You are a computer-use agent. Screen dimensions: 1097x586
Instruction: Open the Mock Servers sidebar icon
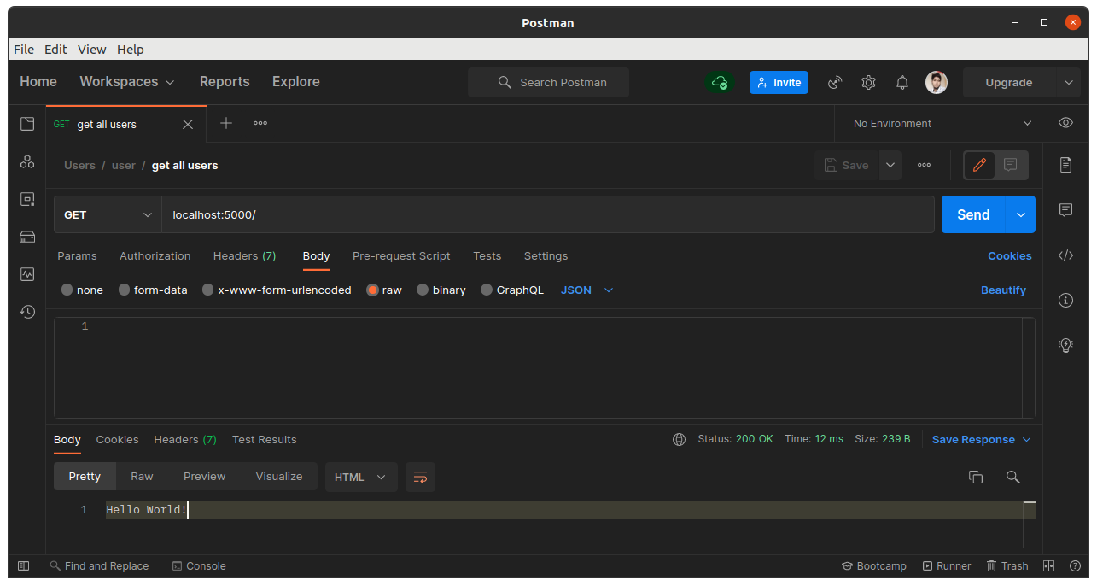tap(27, 237)
